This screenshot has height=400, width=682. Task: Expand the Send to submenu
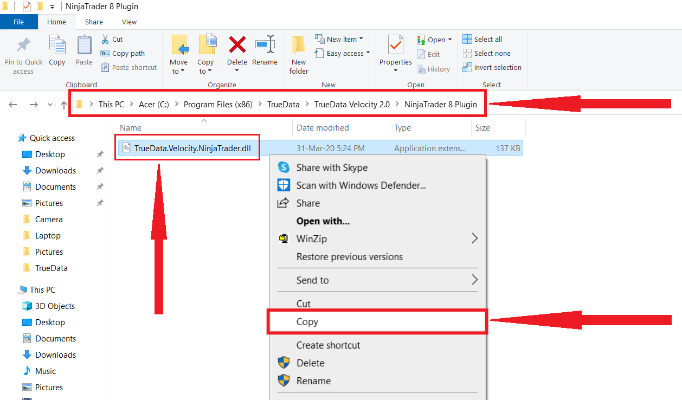tap(378, 280)
